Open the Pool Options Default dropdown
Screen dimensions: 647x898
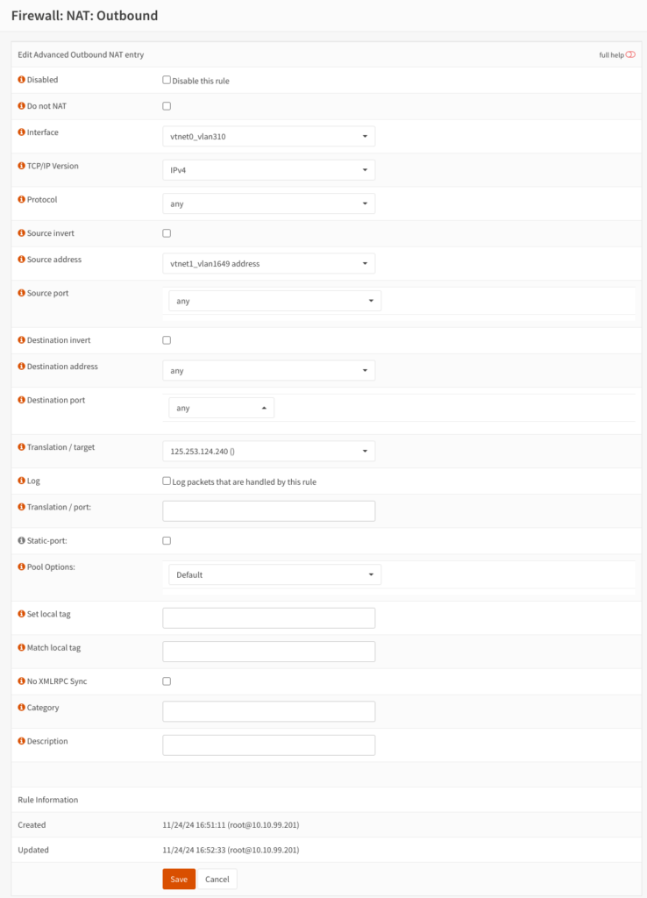(274, 574)
